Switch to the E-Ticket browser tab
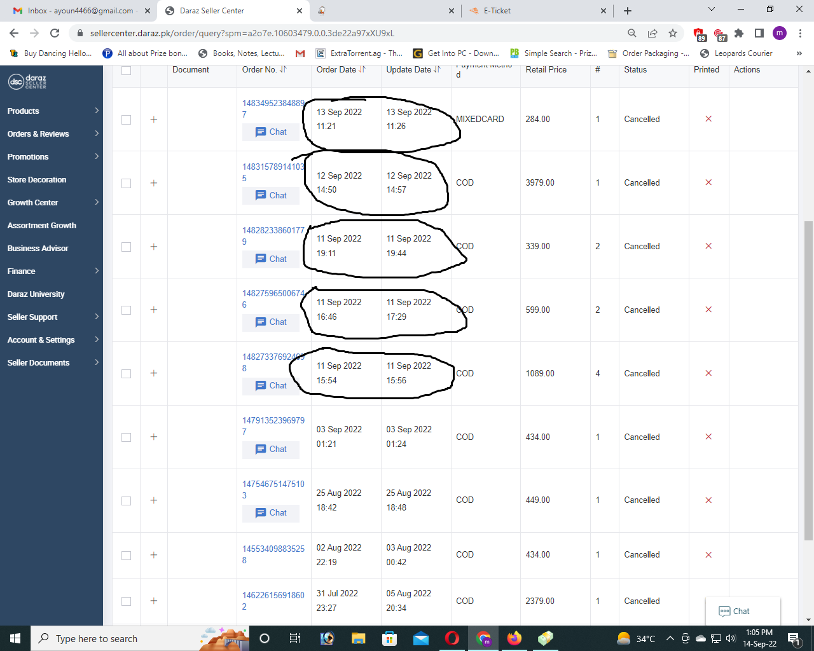Viewport: 814px width, 651px height. pyautogui.click(x=537, y=11)
